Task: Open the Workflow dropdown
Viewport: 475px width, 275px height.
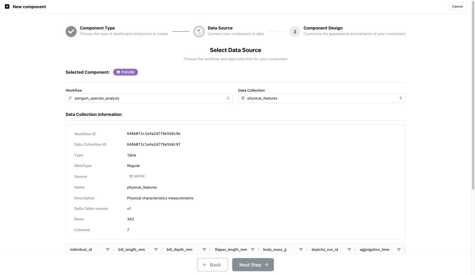Action: tap(149, 98)
